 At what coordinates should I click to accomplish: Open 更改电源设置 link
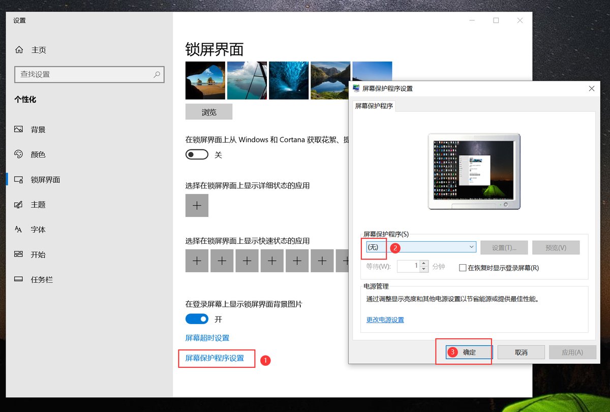point(385,320)
